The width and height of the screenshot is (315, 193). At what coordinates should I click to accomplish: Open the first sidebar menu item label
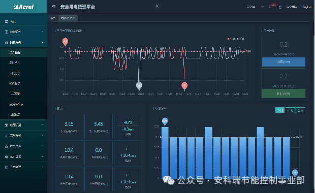coord(13,21)
